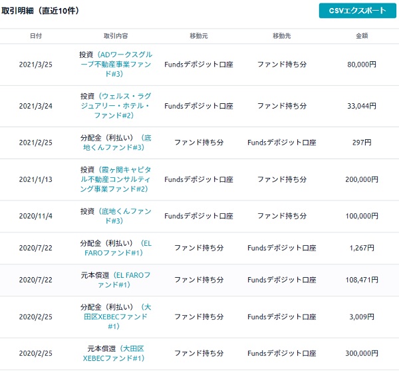Select the amount 300,000円
399x371 pixels.
pyautogui.click(x=362, y=354)
